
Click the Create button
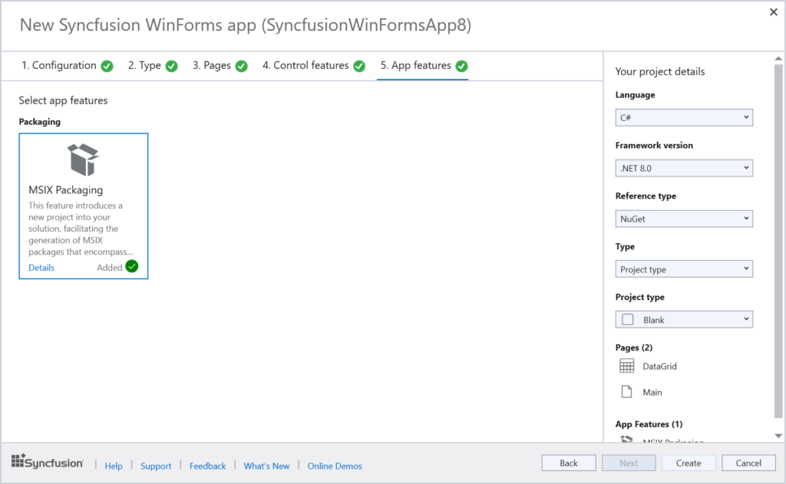pyautogui.click(x=688, y=463)
